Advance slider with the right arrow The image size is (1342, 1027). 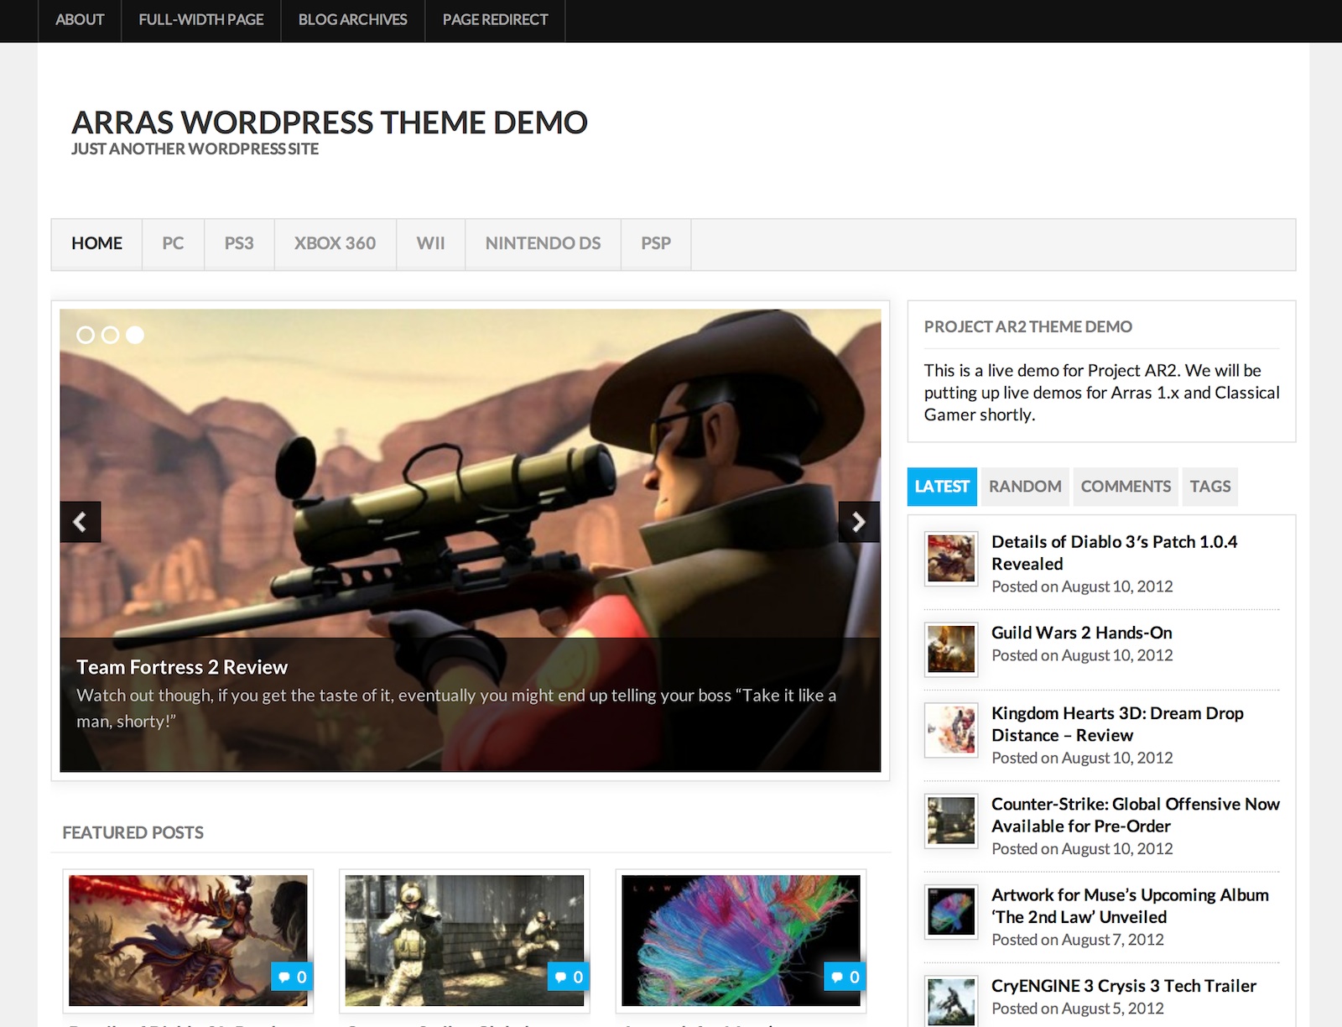pyautogui.click(x=859, y=522)
